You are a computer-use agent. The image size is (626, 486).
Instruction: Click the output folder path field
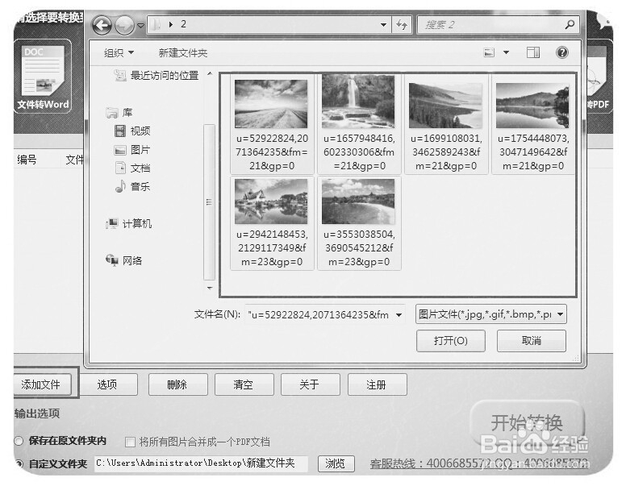(x=201, y=463)
